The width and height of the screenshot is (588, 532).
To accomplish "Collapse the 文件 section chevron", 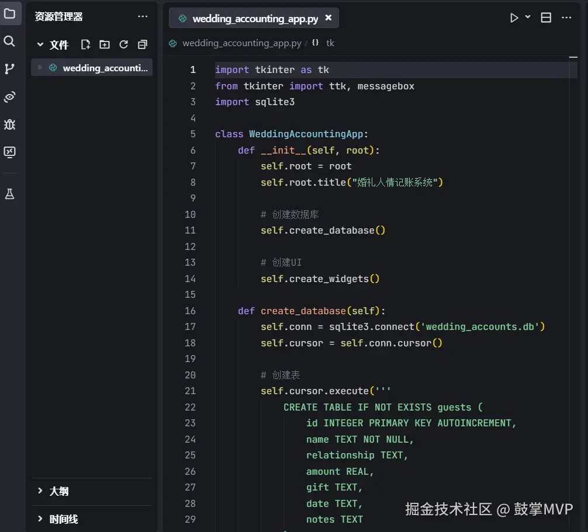I will coord(40,44).
